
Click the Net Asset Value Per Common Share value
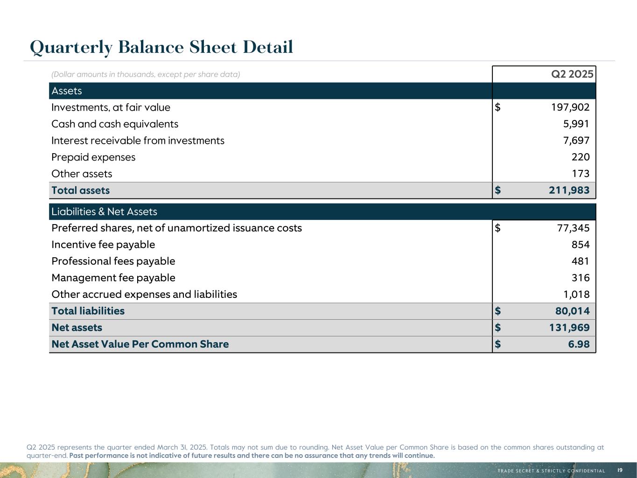tap(579, 344)
